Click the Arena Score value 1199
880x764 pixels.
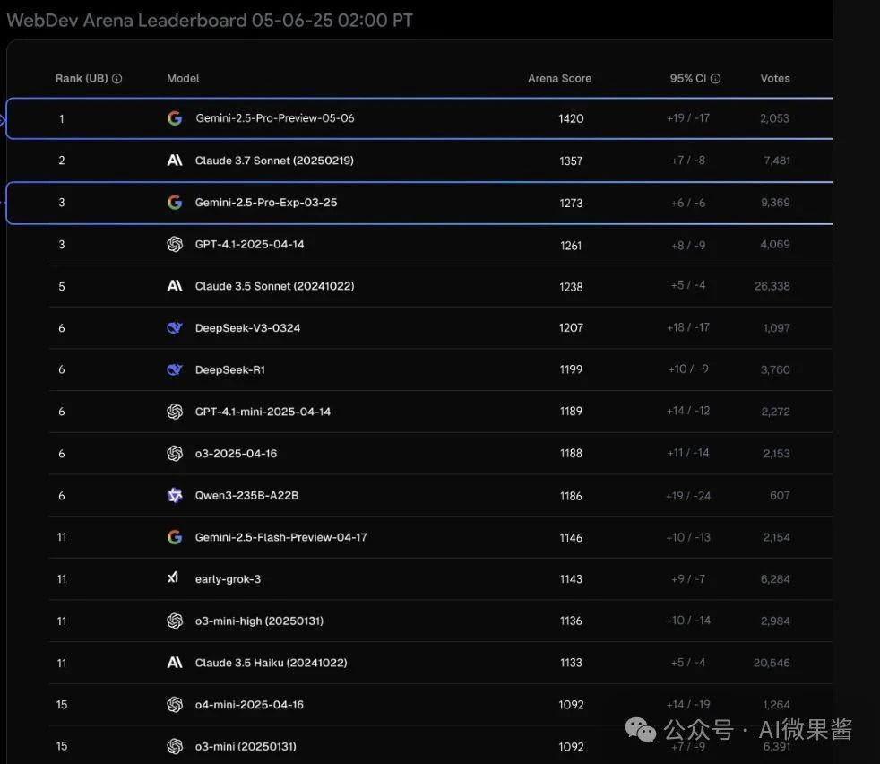coord(571,369)
